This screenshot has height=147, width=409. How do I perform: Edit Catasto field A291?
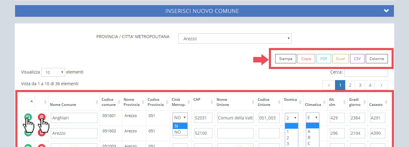(377, 118)
